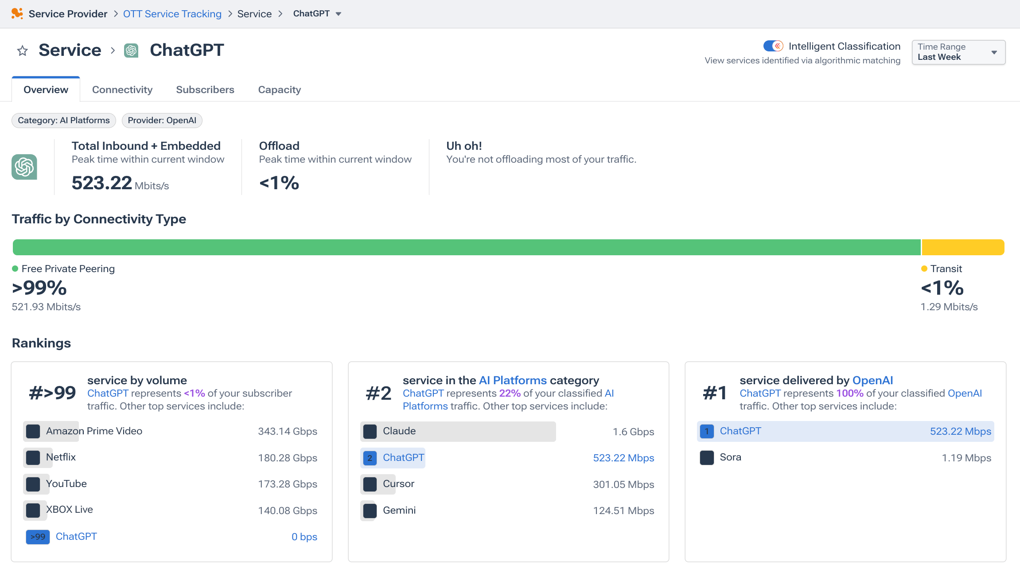
Task: Click the Gemini service icon
Action: point(370,511)
